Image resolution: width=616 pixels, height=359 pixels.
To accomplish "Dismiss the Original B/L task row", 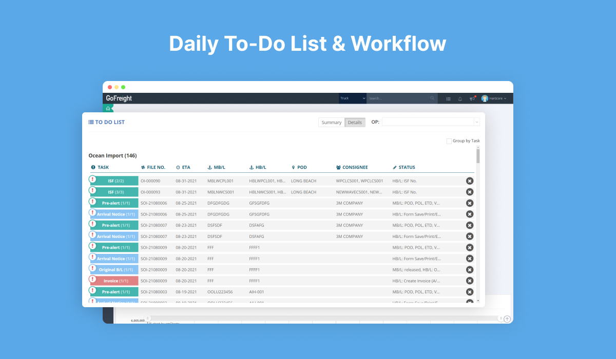I will pos(469,270).
